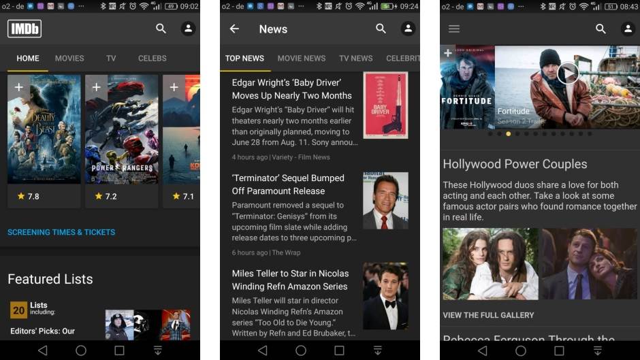
Task: Select the TV NEWS tab
Action: click(355, 59)
